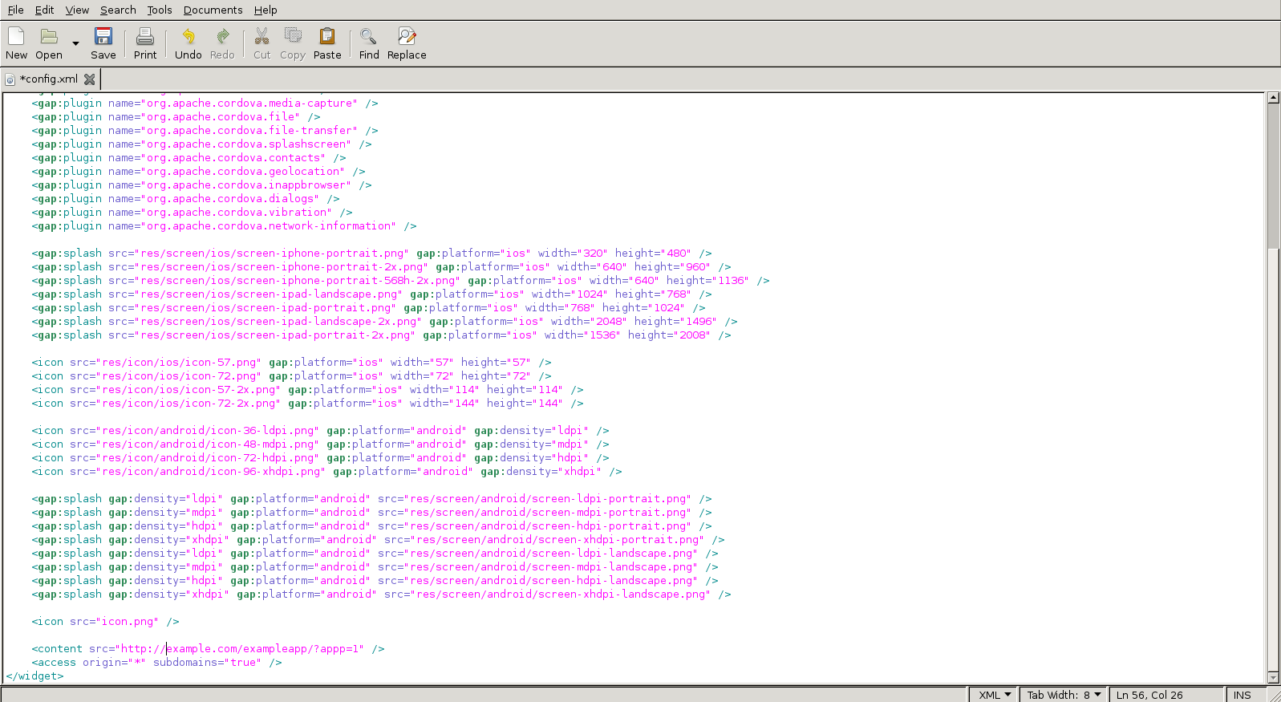
Task: Open the XML language selector in the status bar
Action: [x=994, y=695]
